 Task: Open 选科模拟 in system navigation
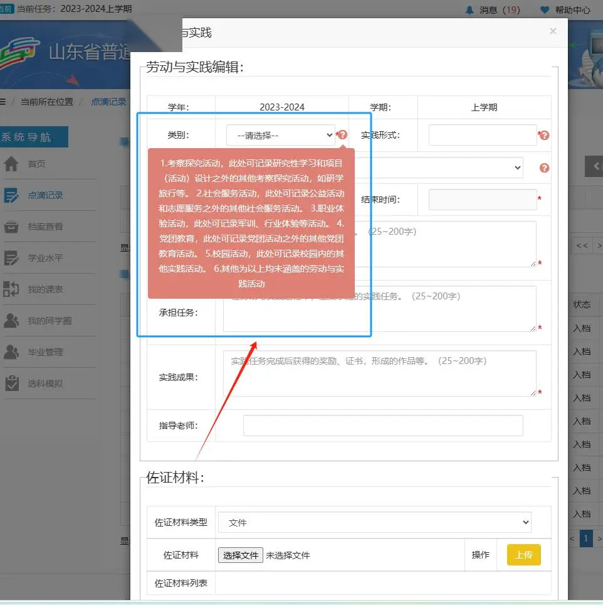[x=46, y=383]
